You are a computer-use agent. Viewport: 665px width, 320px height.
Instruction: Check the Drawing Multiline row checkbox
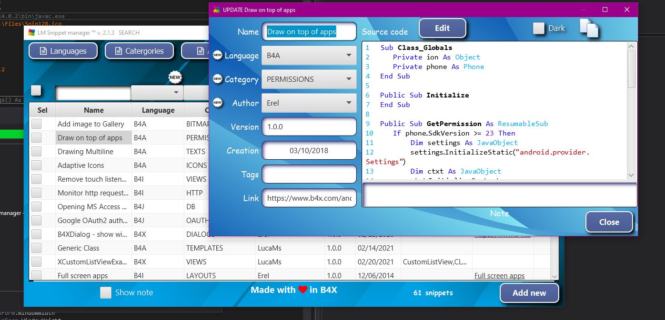pyautogui.click(x=37, y=152)
